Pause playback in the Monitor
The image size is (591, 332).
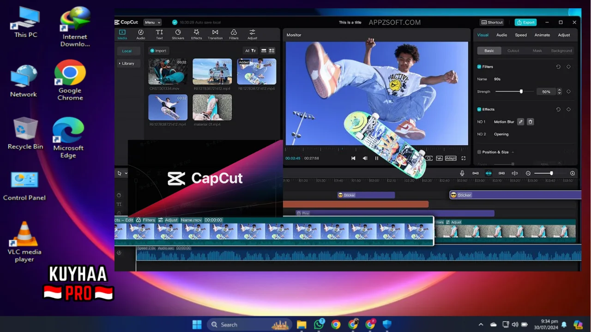377,158
